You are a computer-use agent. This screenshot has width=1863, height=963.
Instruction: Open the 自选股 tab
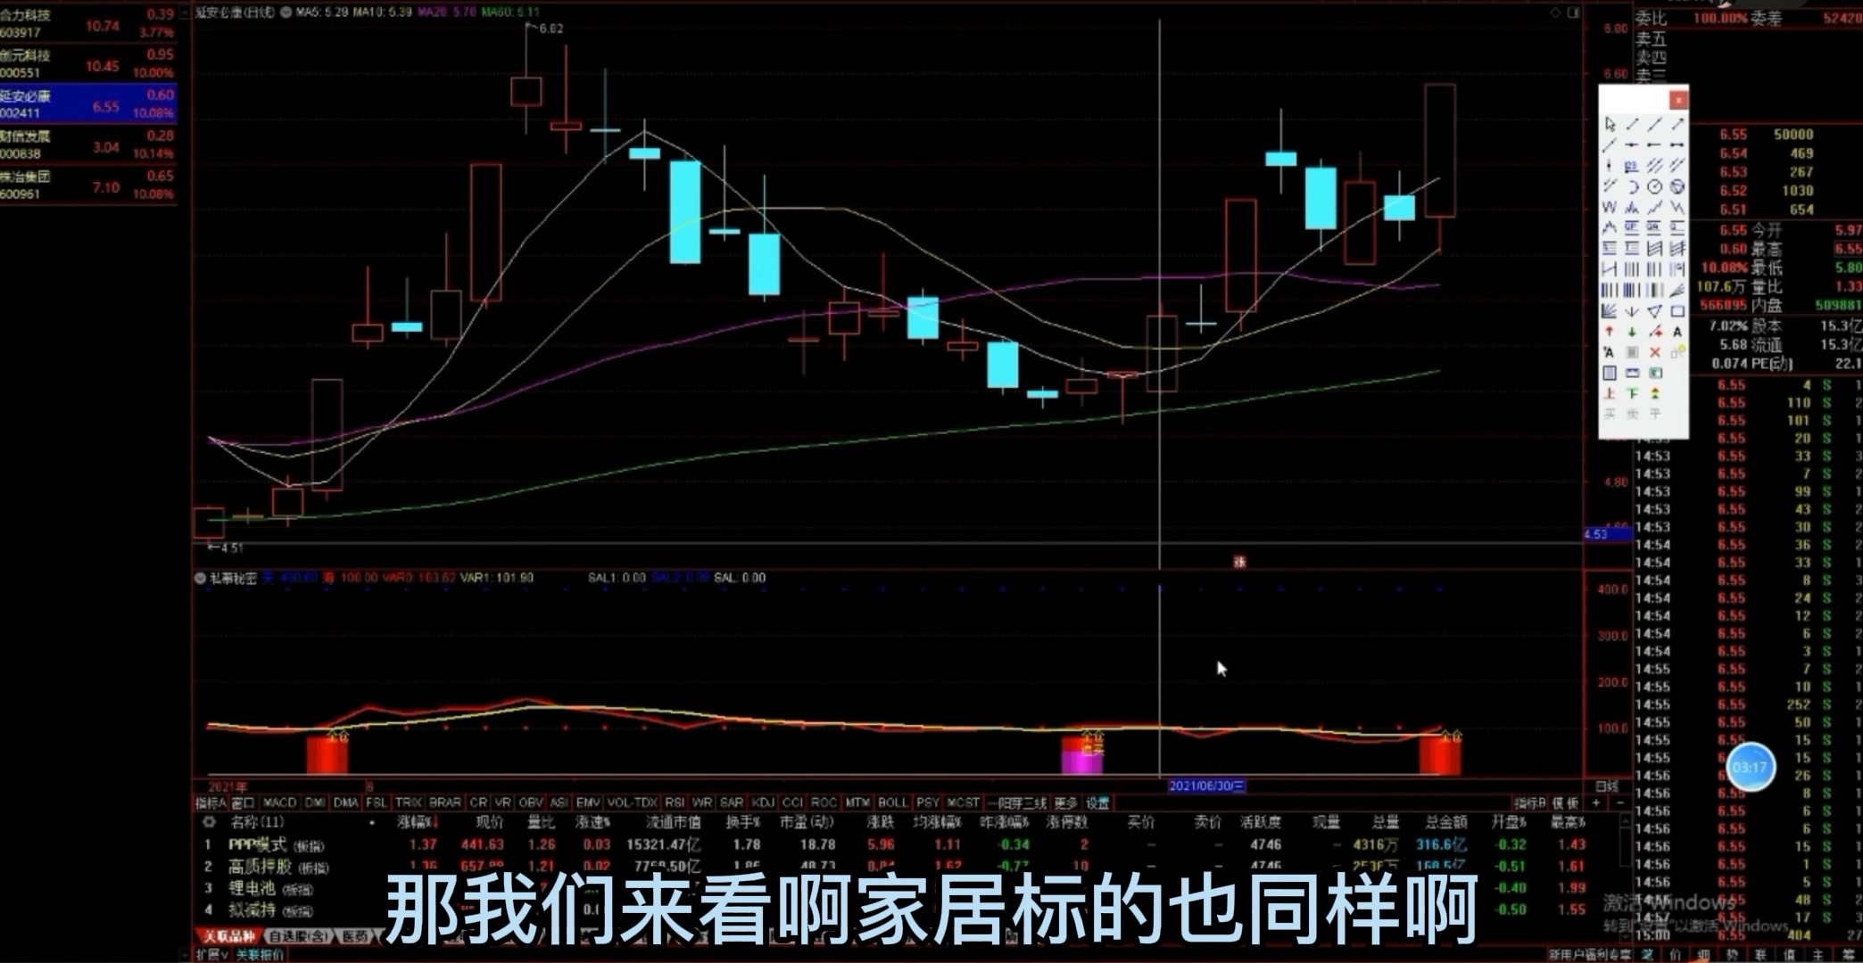(x=298, y=936)
